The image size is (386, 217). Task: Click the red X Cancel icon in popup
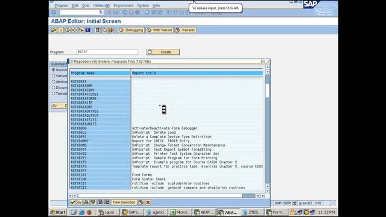[148, 203]
